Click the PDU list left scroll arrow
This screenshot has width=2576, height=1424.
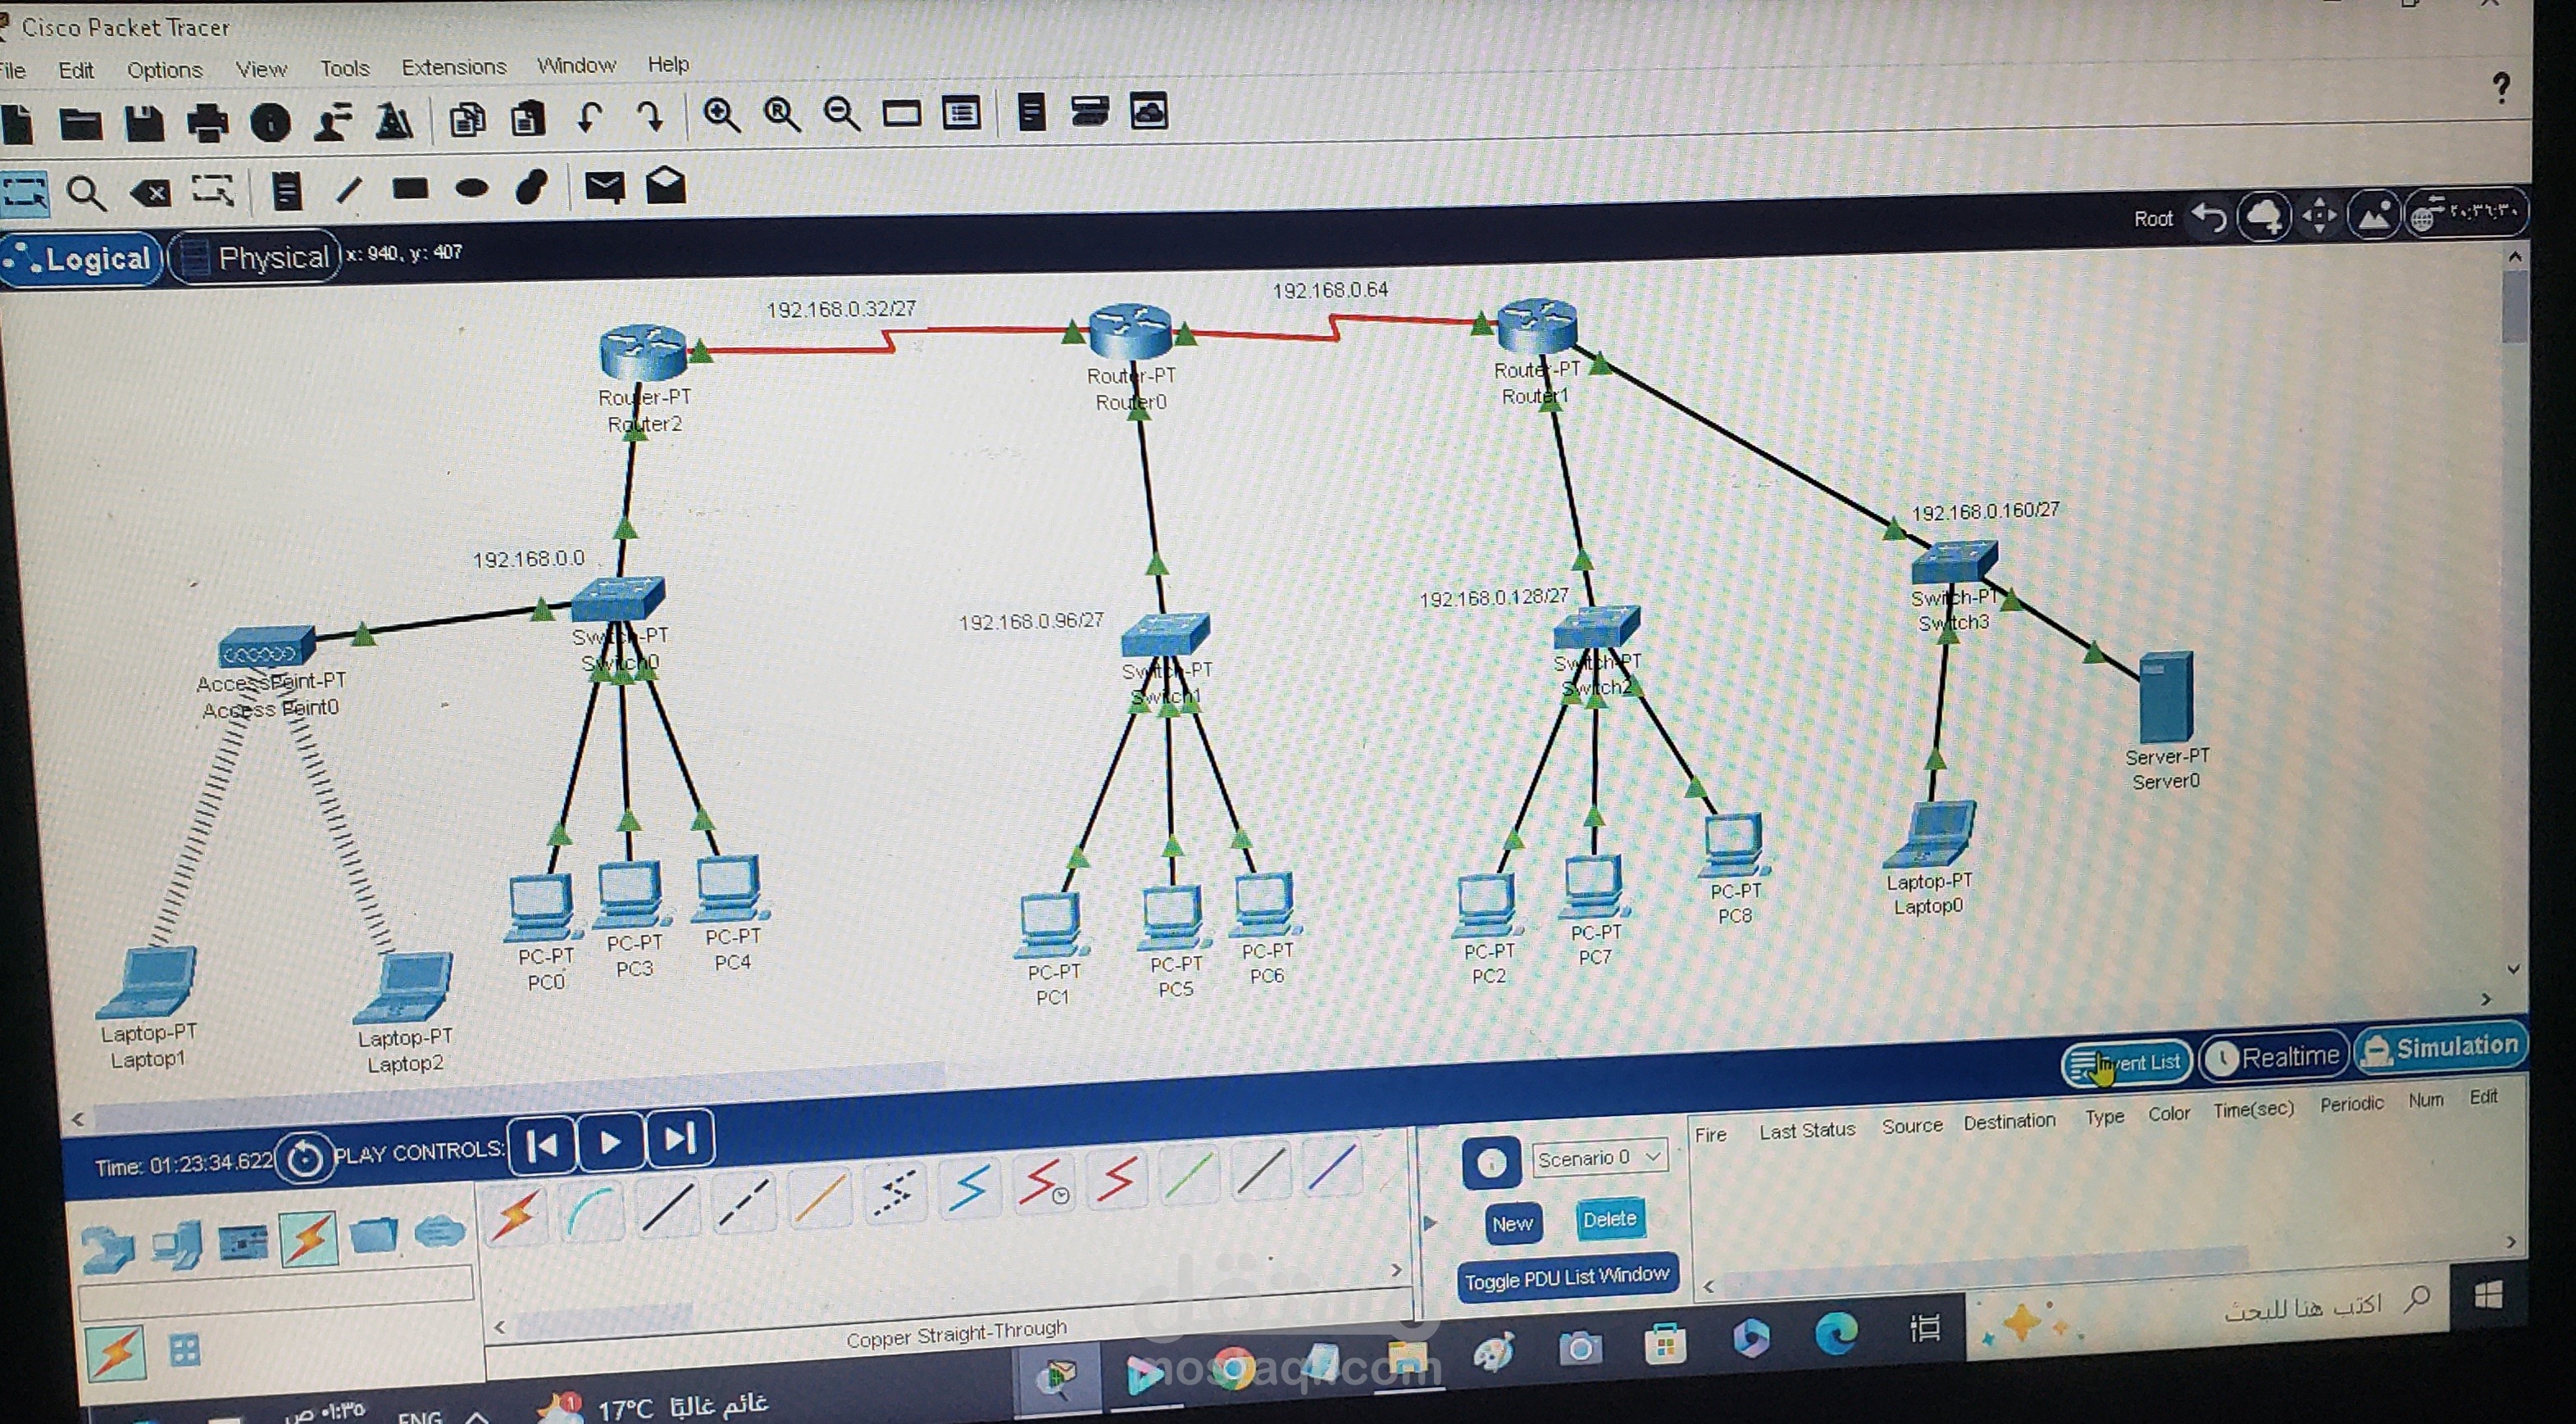coord(1708,1287)
